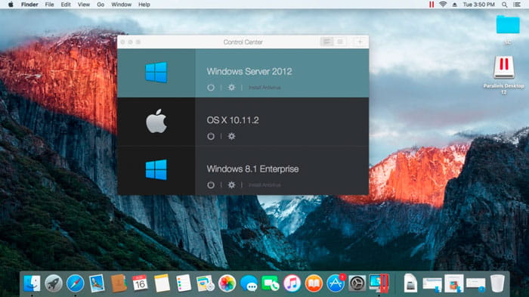Click the clock showing Tue 3:50 PM
The height and width of the screenshot is (297, 529).
[478, 5]
